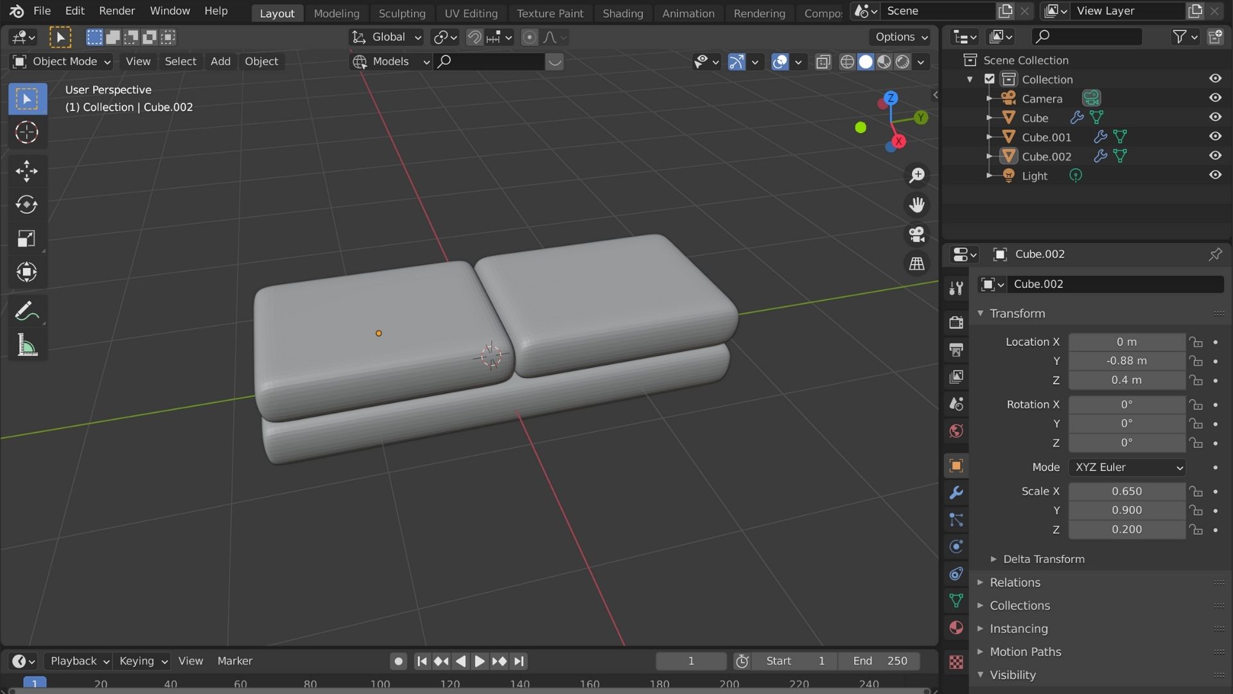Select the Annotate tool
Viewport: 1233px width, 694px height.
tap(26, 311)
